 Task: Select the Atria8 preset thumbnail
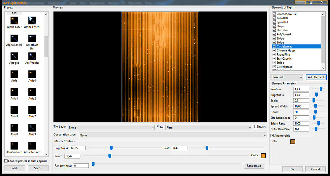tap(14, 128)
